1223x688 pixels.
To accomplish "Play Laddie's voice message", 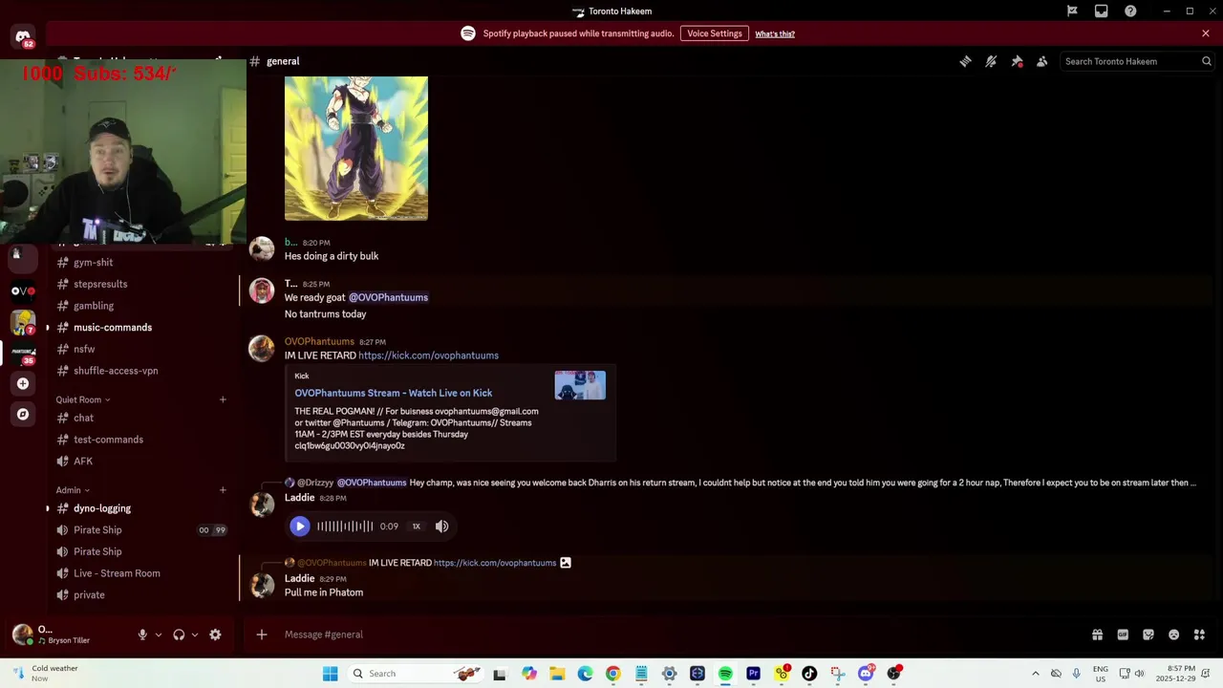I will tap(299, 527).
